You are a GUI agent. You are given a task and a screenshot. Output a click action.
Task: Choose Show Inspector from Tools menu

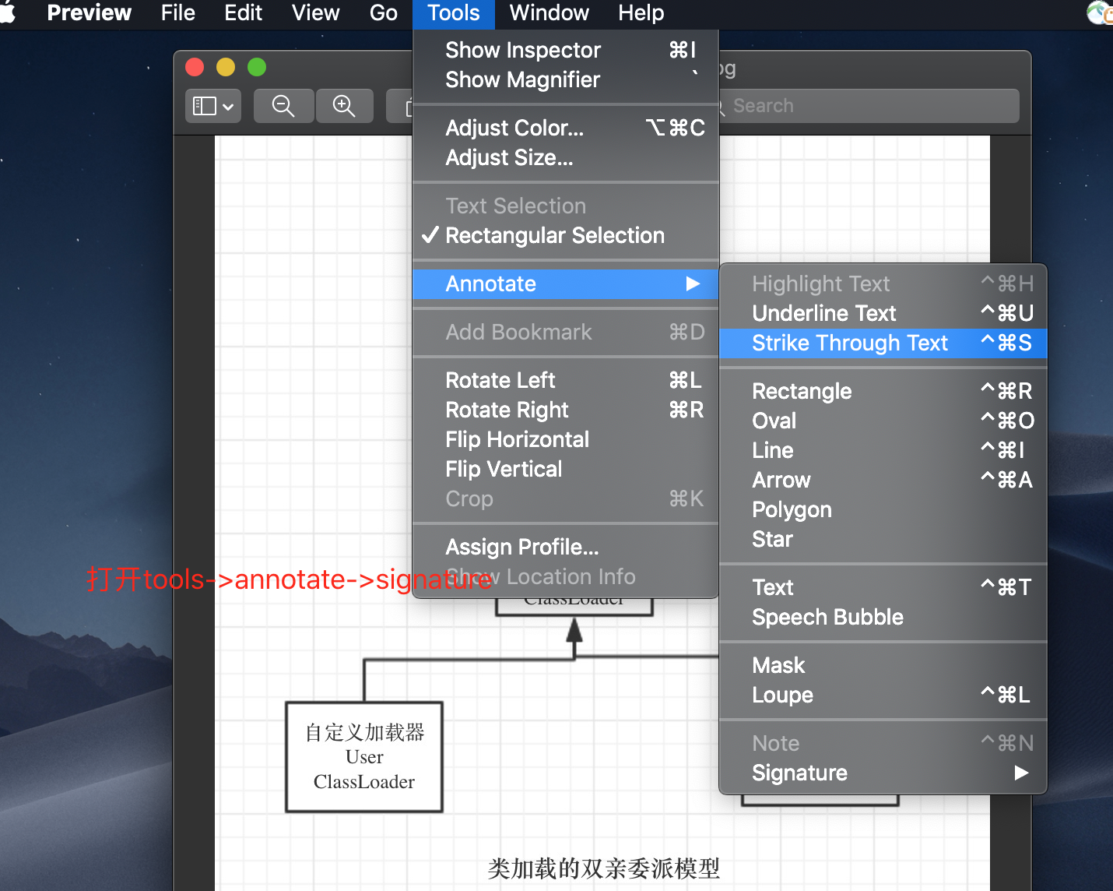(566, 50)
